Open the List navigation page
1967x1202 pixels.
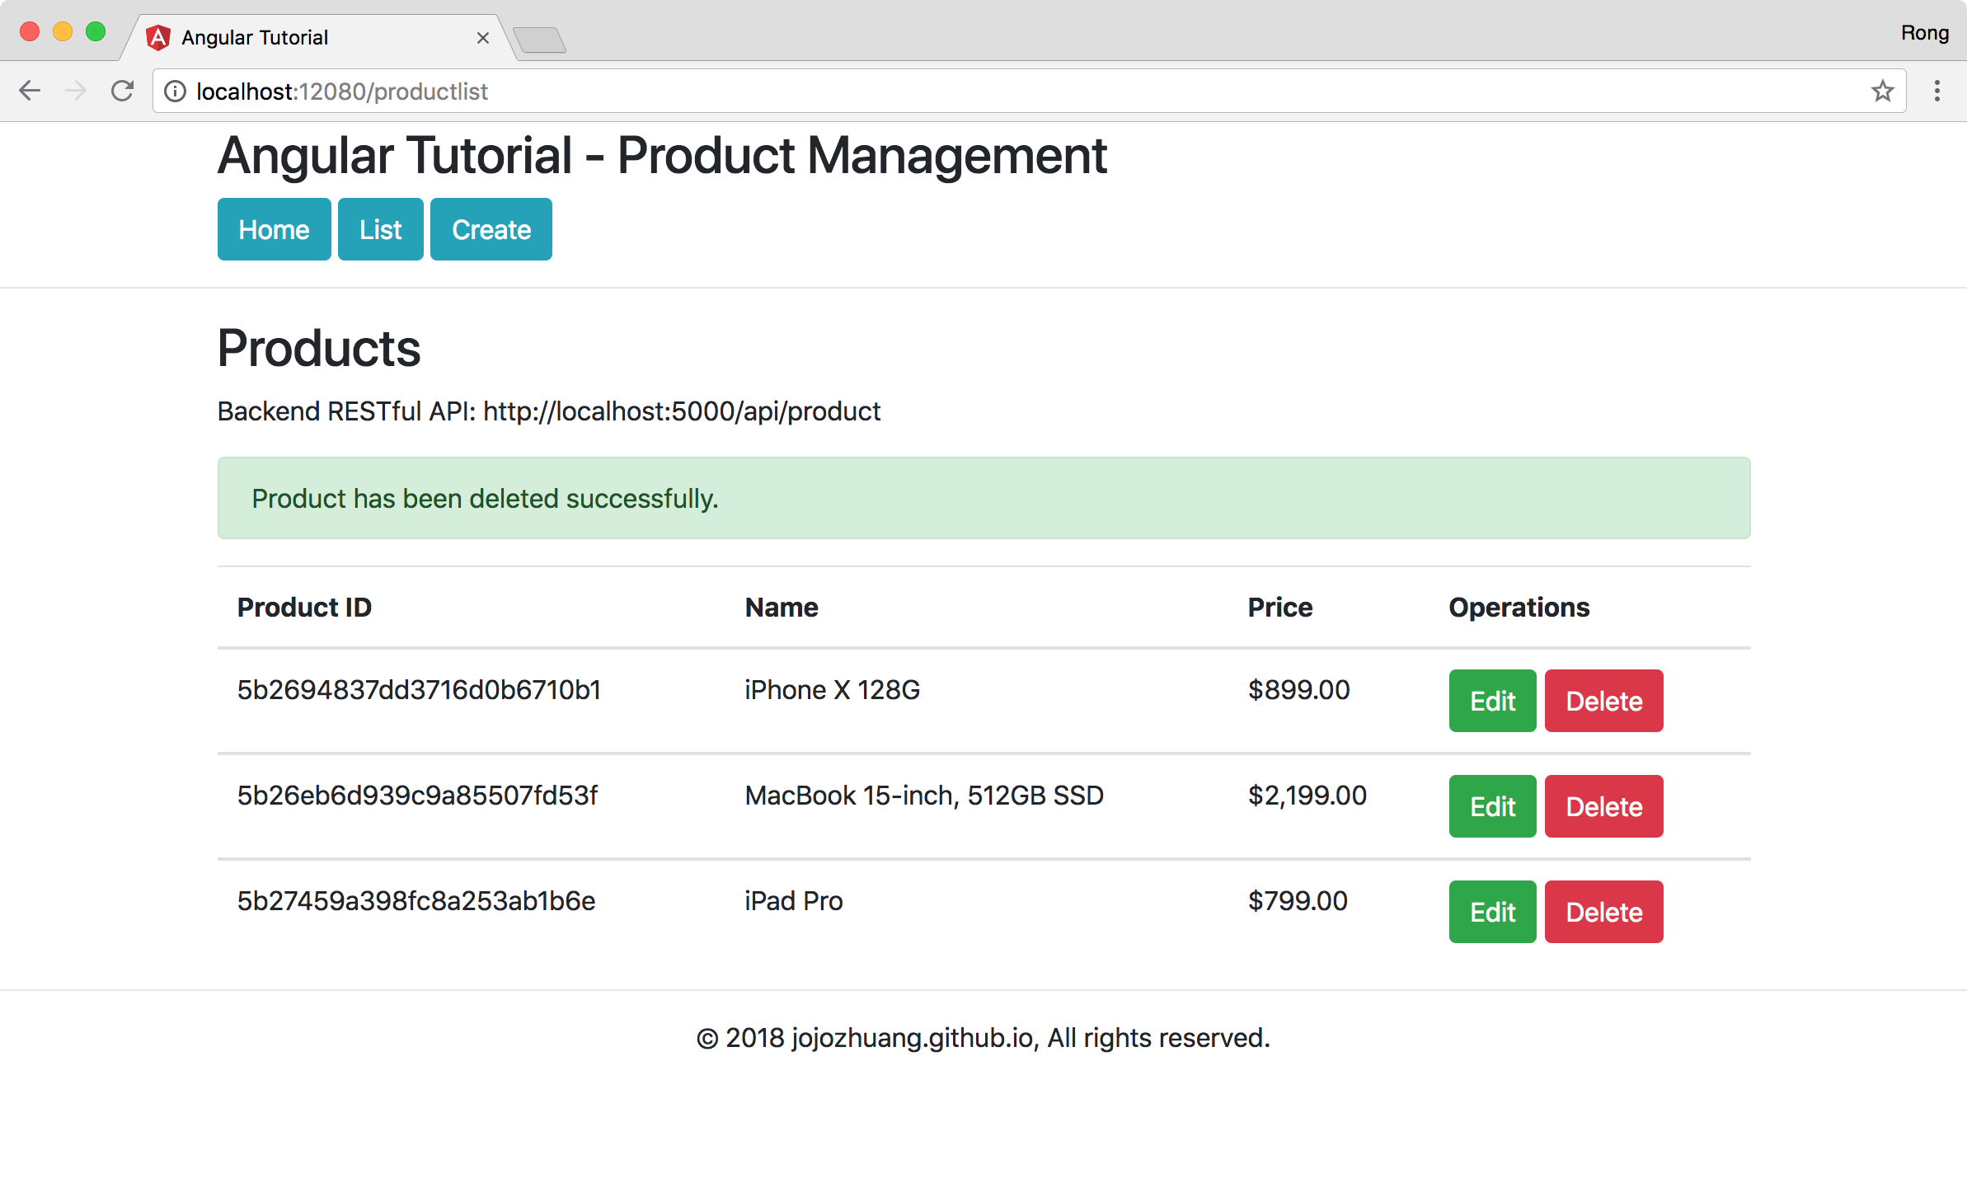pos(380,229)
